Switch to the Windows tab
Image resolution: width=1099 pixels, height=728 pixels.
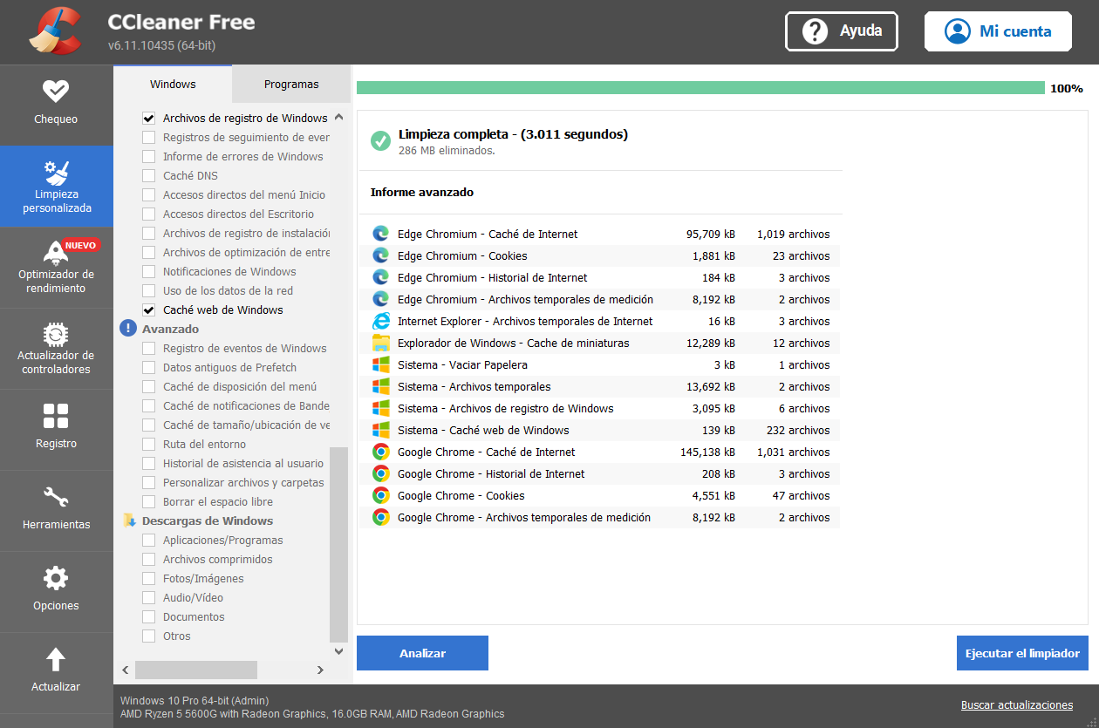pyautogui.click(x=173, y=85)
